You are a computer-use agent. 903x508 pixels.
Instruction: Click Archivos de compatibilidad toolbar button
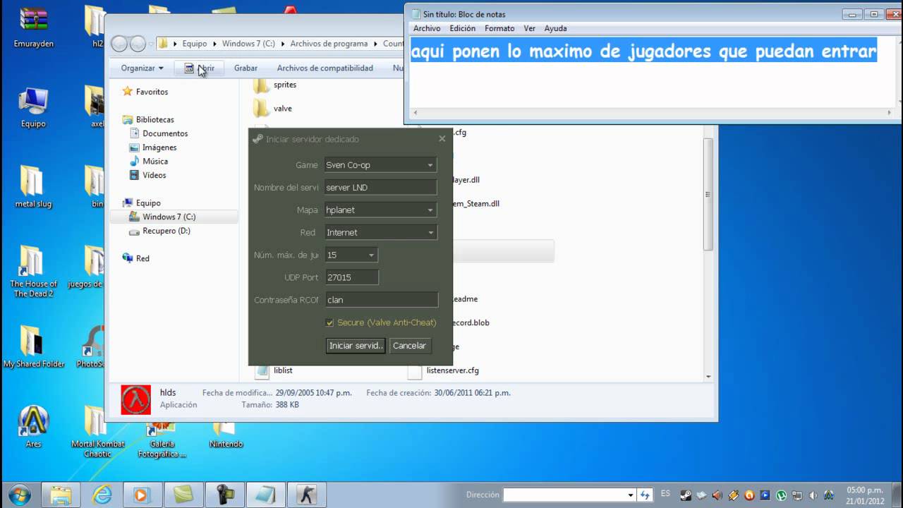click(x=325, y=68)
